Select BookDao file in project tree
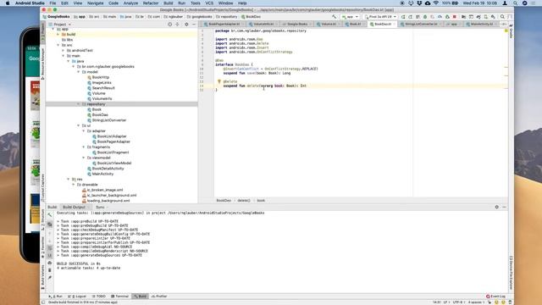 (100, 115)
